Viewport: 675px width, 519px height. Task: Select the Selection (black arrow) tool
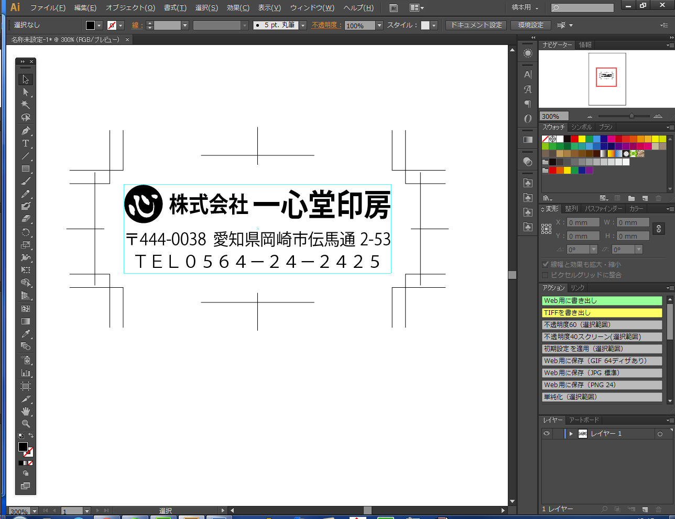25,80
